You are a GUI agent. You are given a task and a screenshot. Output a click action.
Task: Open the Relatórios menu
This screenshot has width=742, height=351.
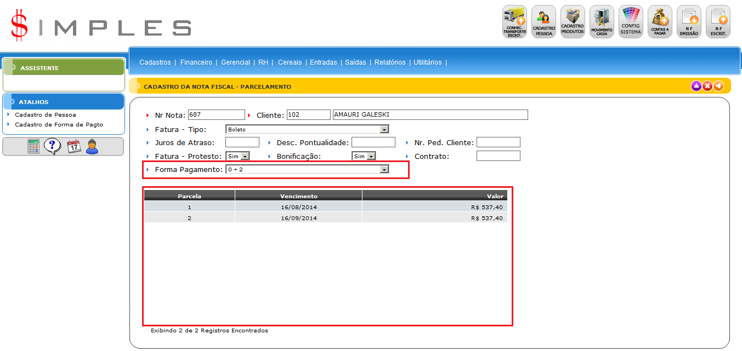(x=390, y=62)
